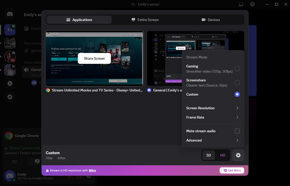Open the help question mark icon
The width and height of the screenshot is (290, 186).
252,4
